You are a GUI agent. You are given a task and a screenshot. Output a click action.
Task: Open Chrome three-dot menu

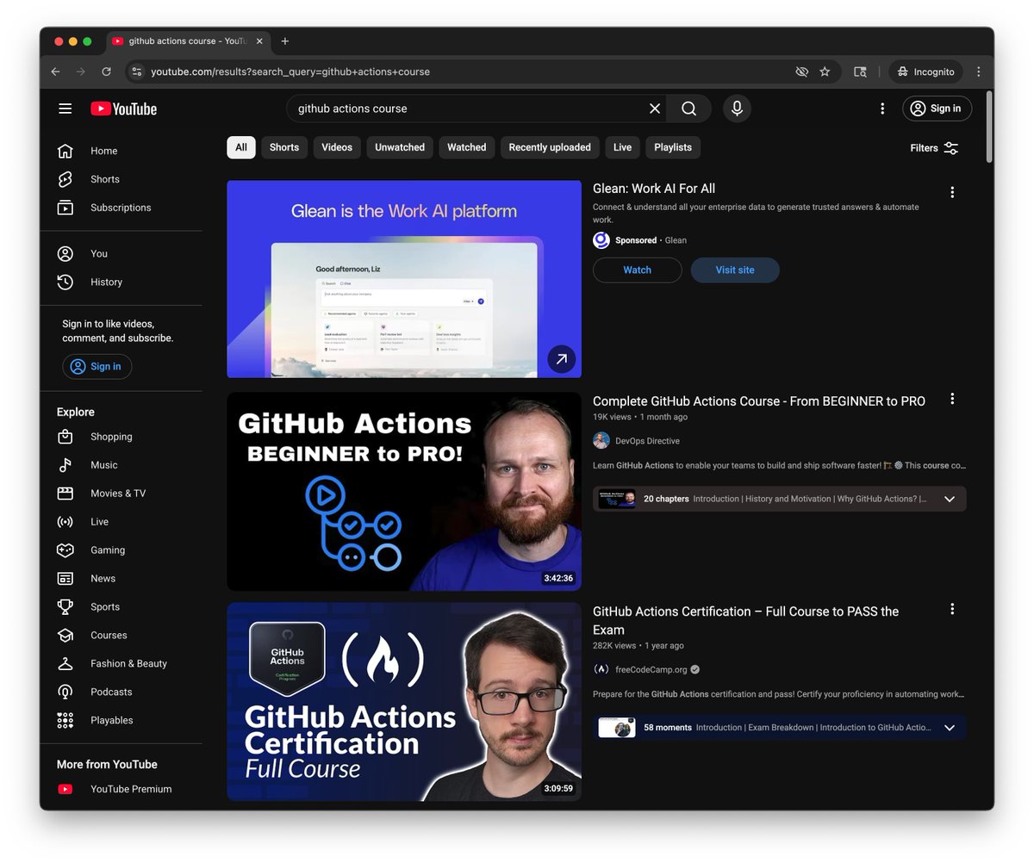pyautogui.click(x=978, y=71)
